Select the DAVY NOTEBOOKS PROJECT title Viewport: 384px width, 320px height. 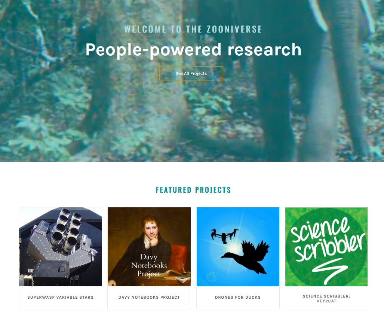[x=149, y=297]
